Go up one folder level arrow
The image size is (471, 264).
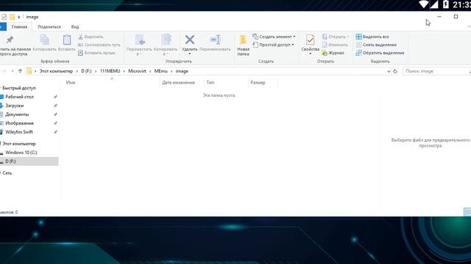coord(21,71)
